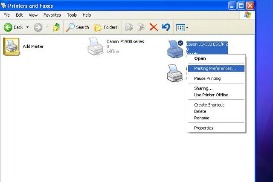
Task: Close the Printers and Faxes window
Action: [x=250, y=6]
